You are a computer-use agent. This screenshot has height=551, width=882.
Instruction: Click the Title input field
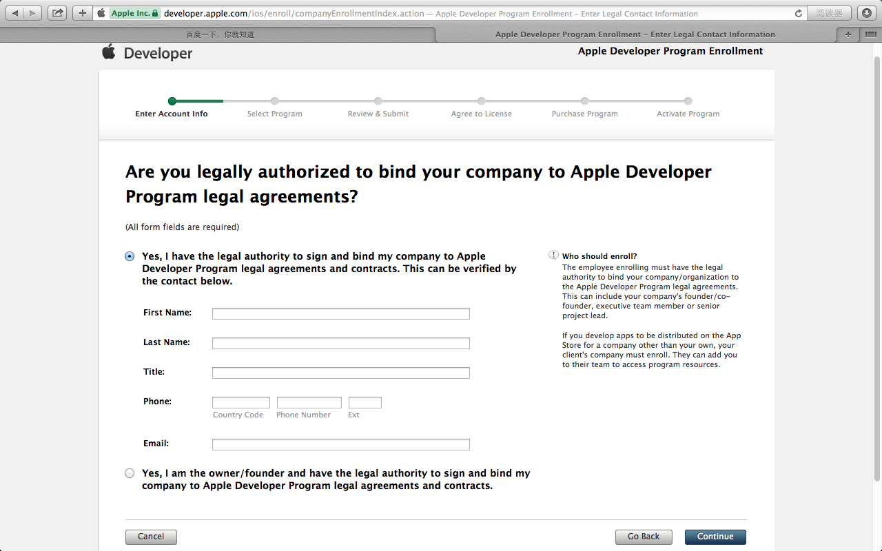click(341, 373)
